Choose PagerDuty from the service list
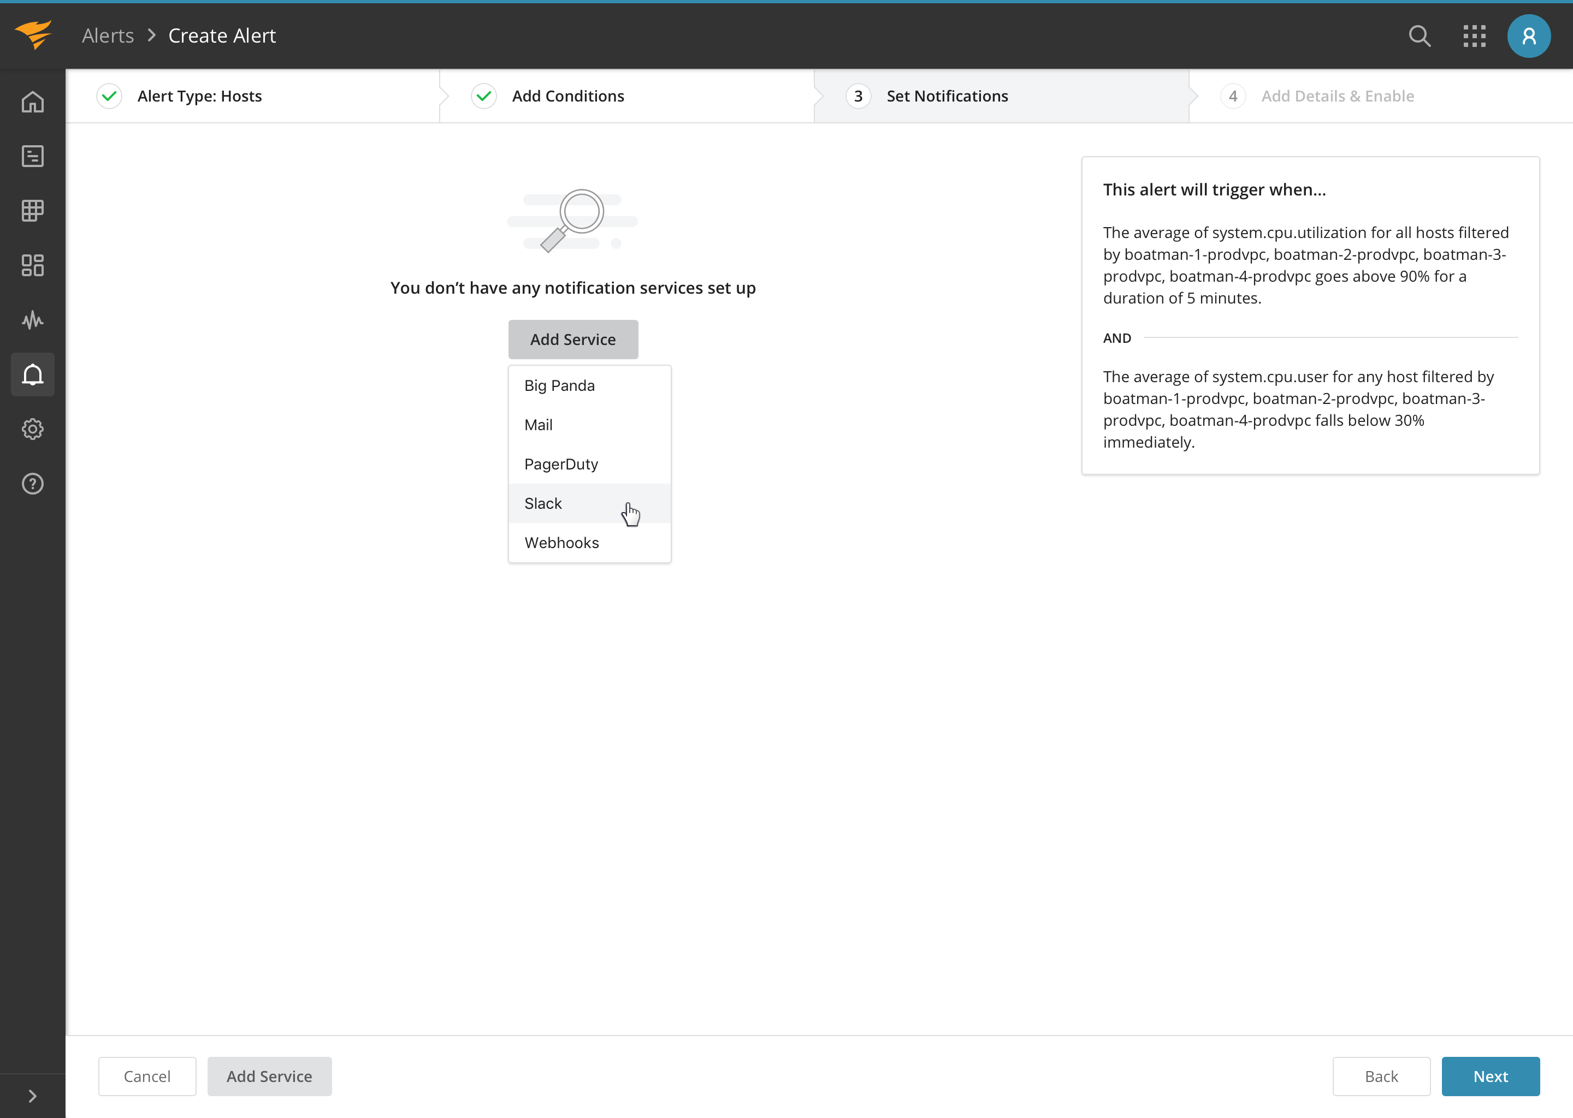 click(560, 464)
